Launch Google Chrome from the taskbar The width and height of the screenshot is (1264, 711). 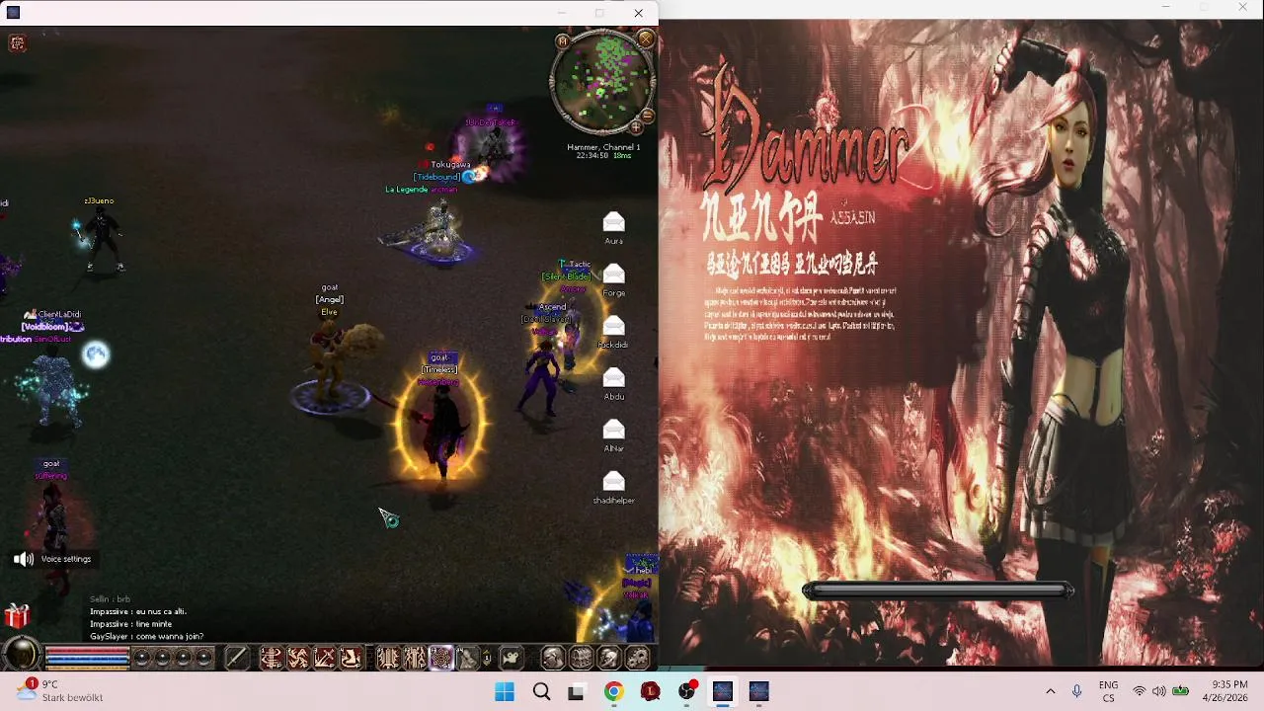[613, 692]
